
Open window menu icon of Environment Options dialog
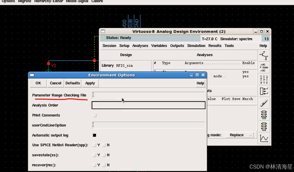[x=32, y=75]
